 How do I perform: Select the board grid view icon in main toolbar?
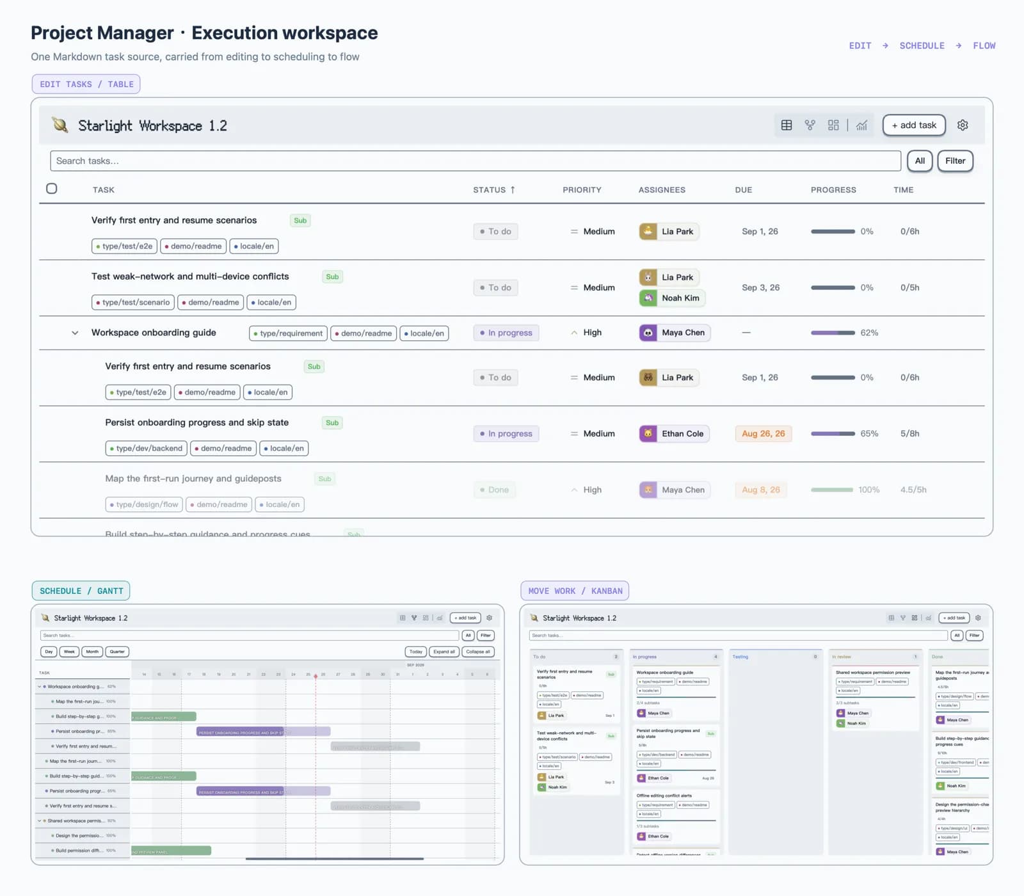click(833, 125)
